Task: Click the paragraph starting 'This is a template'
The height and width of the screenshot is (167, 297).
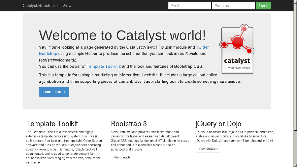Action: (140, 78)
